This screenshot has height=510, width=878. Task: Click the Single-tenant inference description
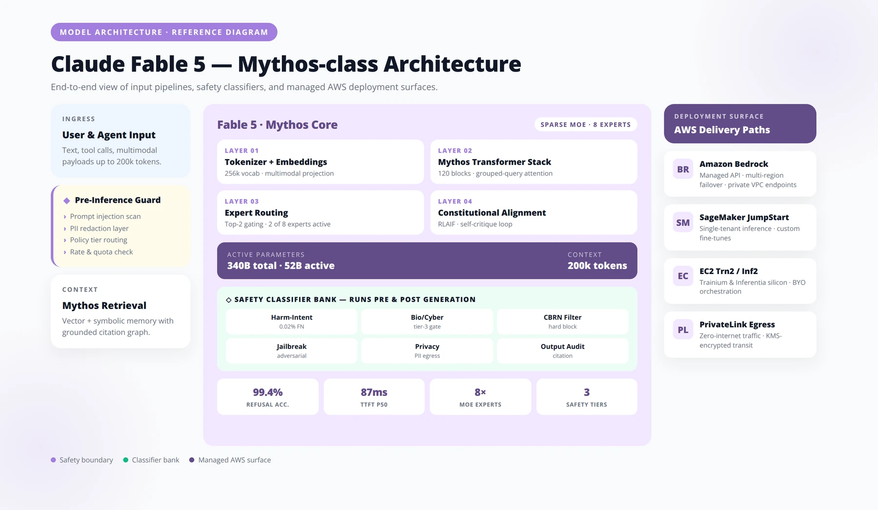pos(749,234)
